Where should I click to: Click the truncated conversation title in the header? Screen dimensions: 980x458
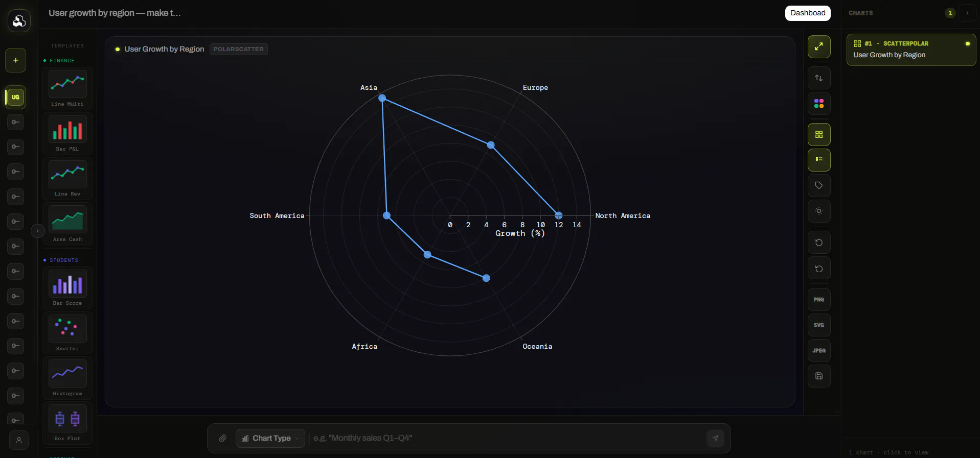point(115,13)
